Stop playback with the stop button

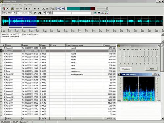point(26,9)
